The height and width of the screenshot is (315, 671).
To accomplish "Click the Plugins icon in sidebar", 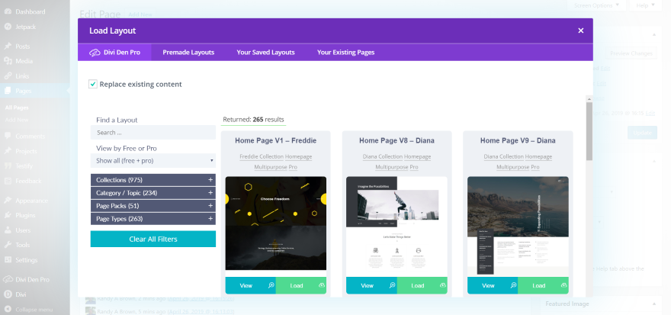I will pos(8,215).
